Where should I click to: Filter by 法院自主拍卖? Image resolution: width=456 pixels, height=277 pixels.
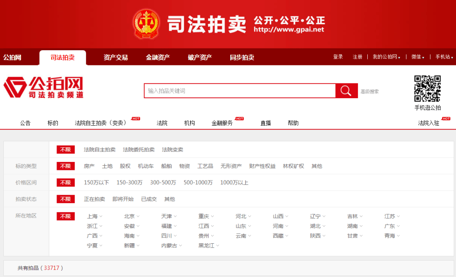pyautogui.click(x=100, y=150)
